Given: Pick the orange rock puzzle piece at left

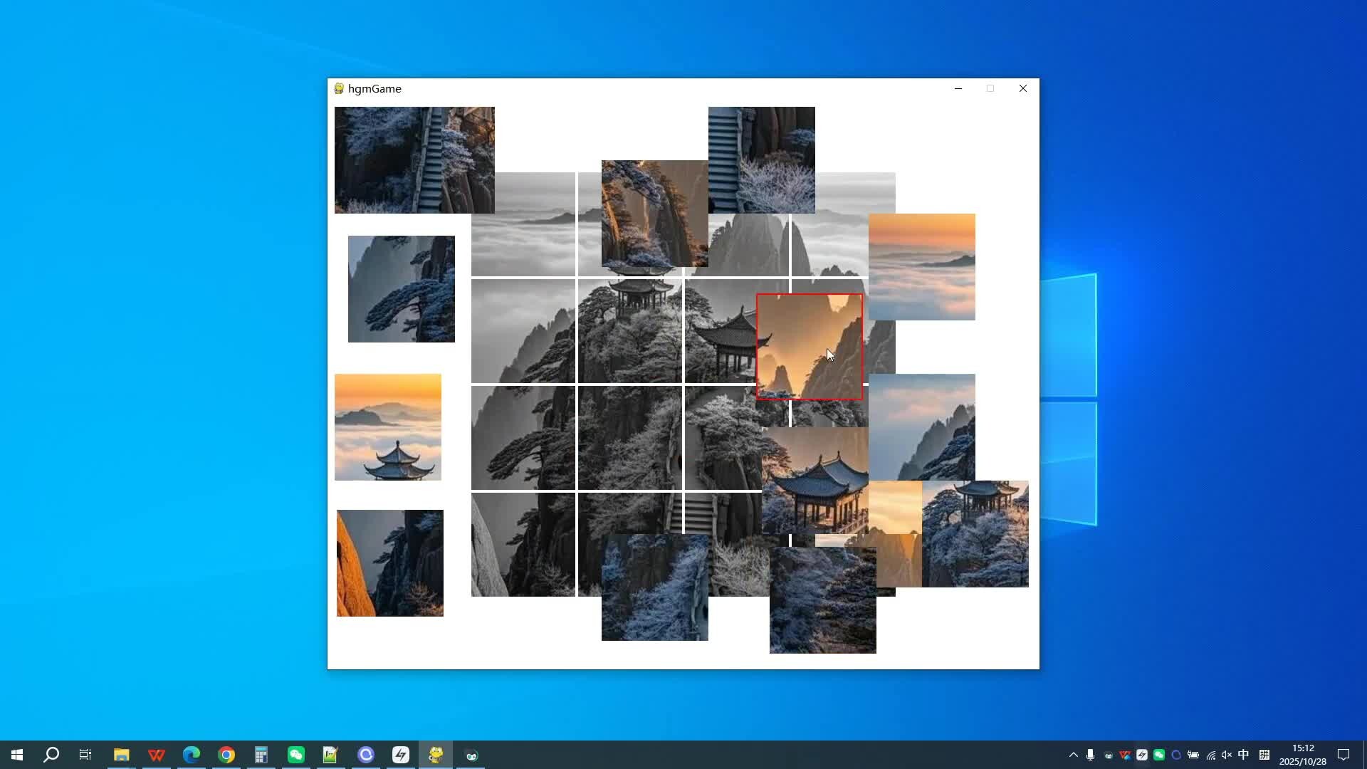Looking at the screenshot, I should click(x=389, y=563).
